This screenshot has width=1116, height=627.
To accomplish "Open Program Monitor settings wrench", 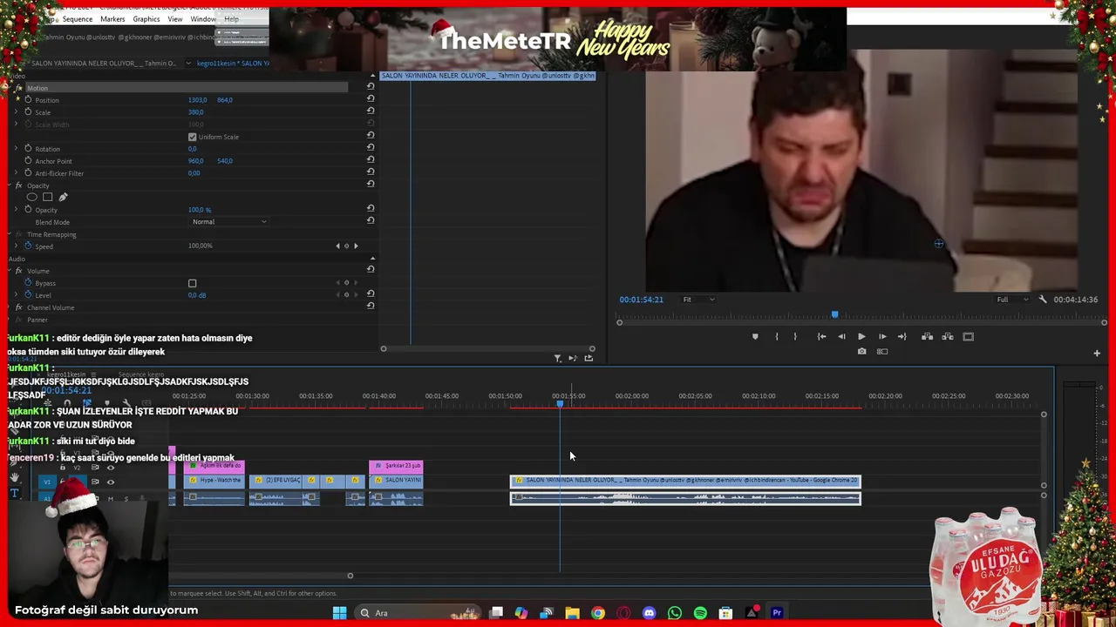I will 1043,300.
